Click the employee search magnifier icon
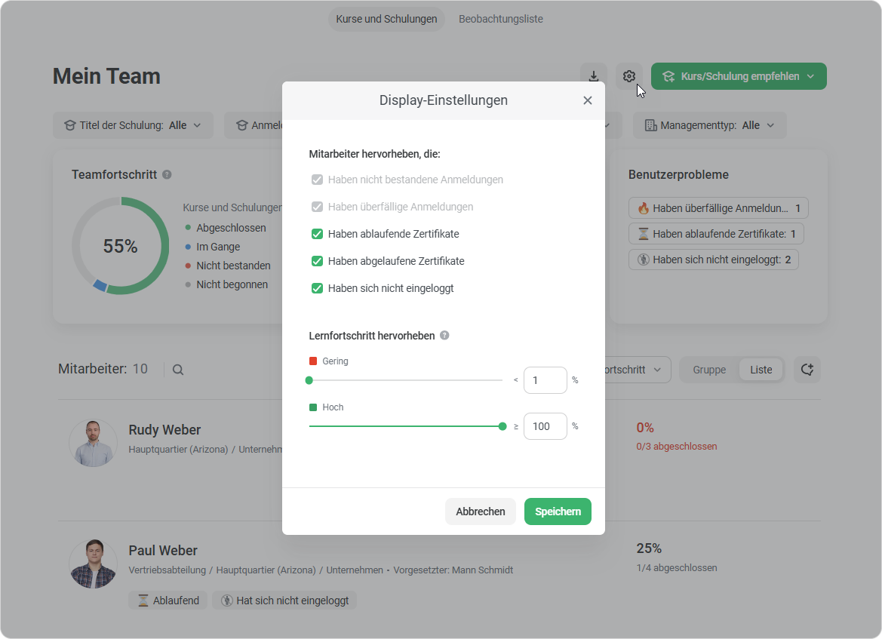 click(x=178, y=370)
